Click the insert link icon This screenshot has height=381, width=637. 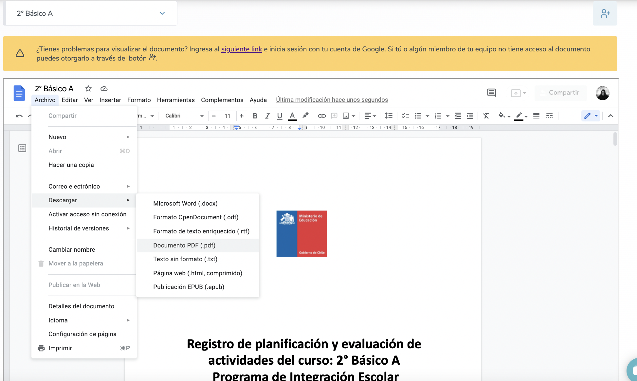pos(322,116)
